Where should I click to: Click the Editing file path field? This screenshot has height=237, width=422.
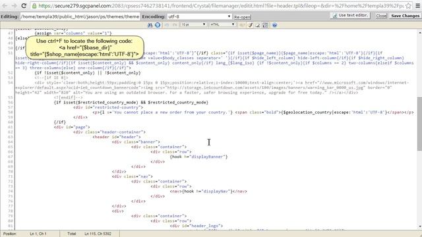click(x=80, y=16)
